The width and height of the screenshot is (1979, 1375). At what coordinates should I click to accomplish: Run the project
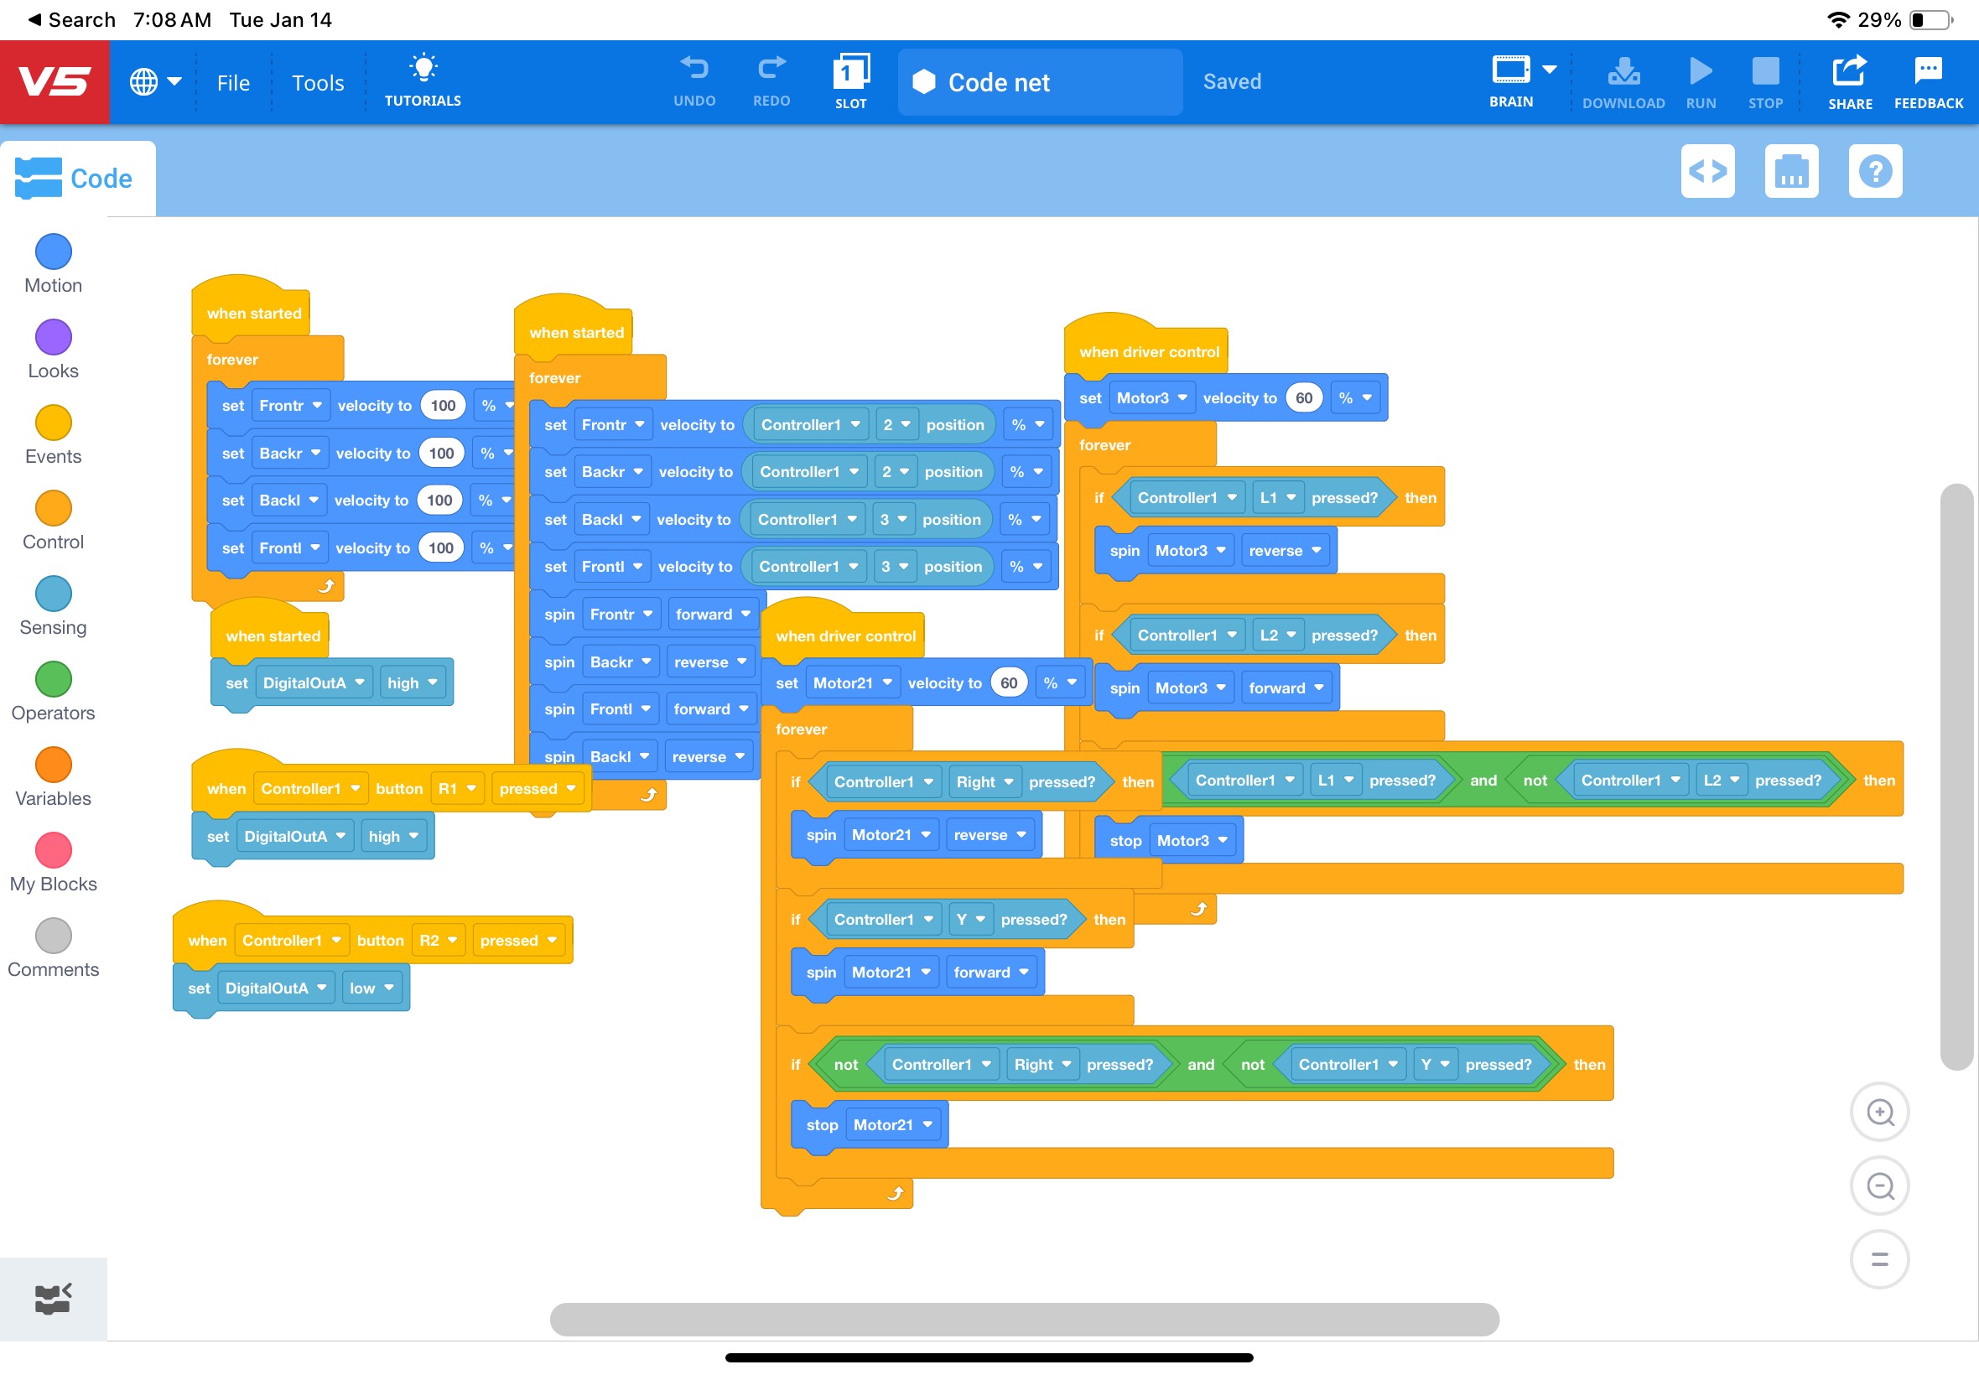point(1701,83)
